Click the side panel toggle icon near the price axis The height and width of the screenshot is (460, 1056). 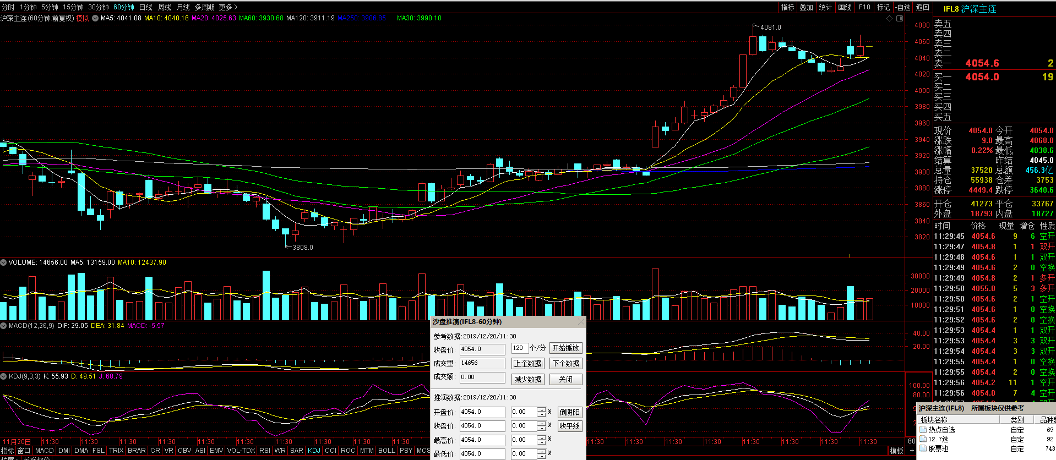pyautogui.click(x=900, y=18)
